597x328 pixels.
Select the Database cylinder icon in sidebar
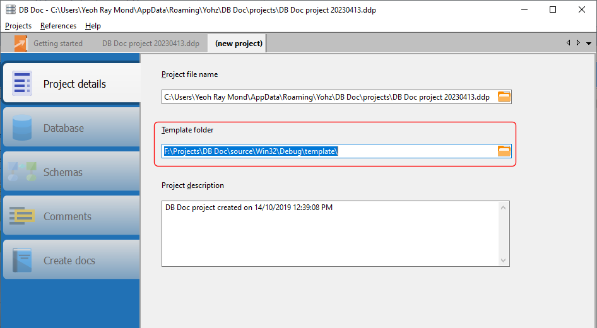(22, 128)
